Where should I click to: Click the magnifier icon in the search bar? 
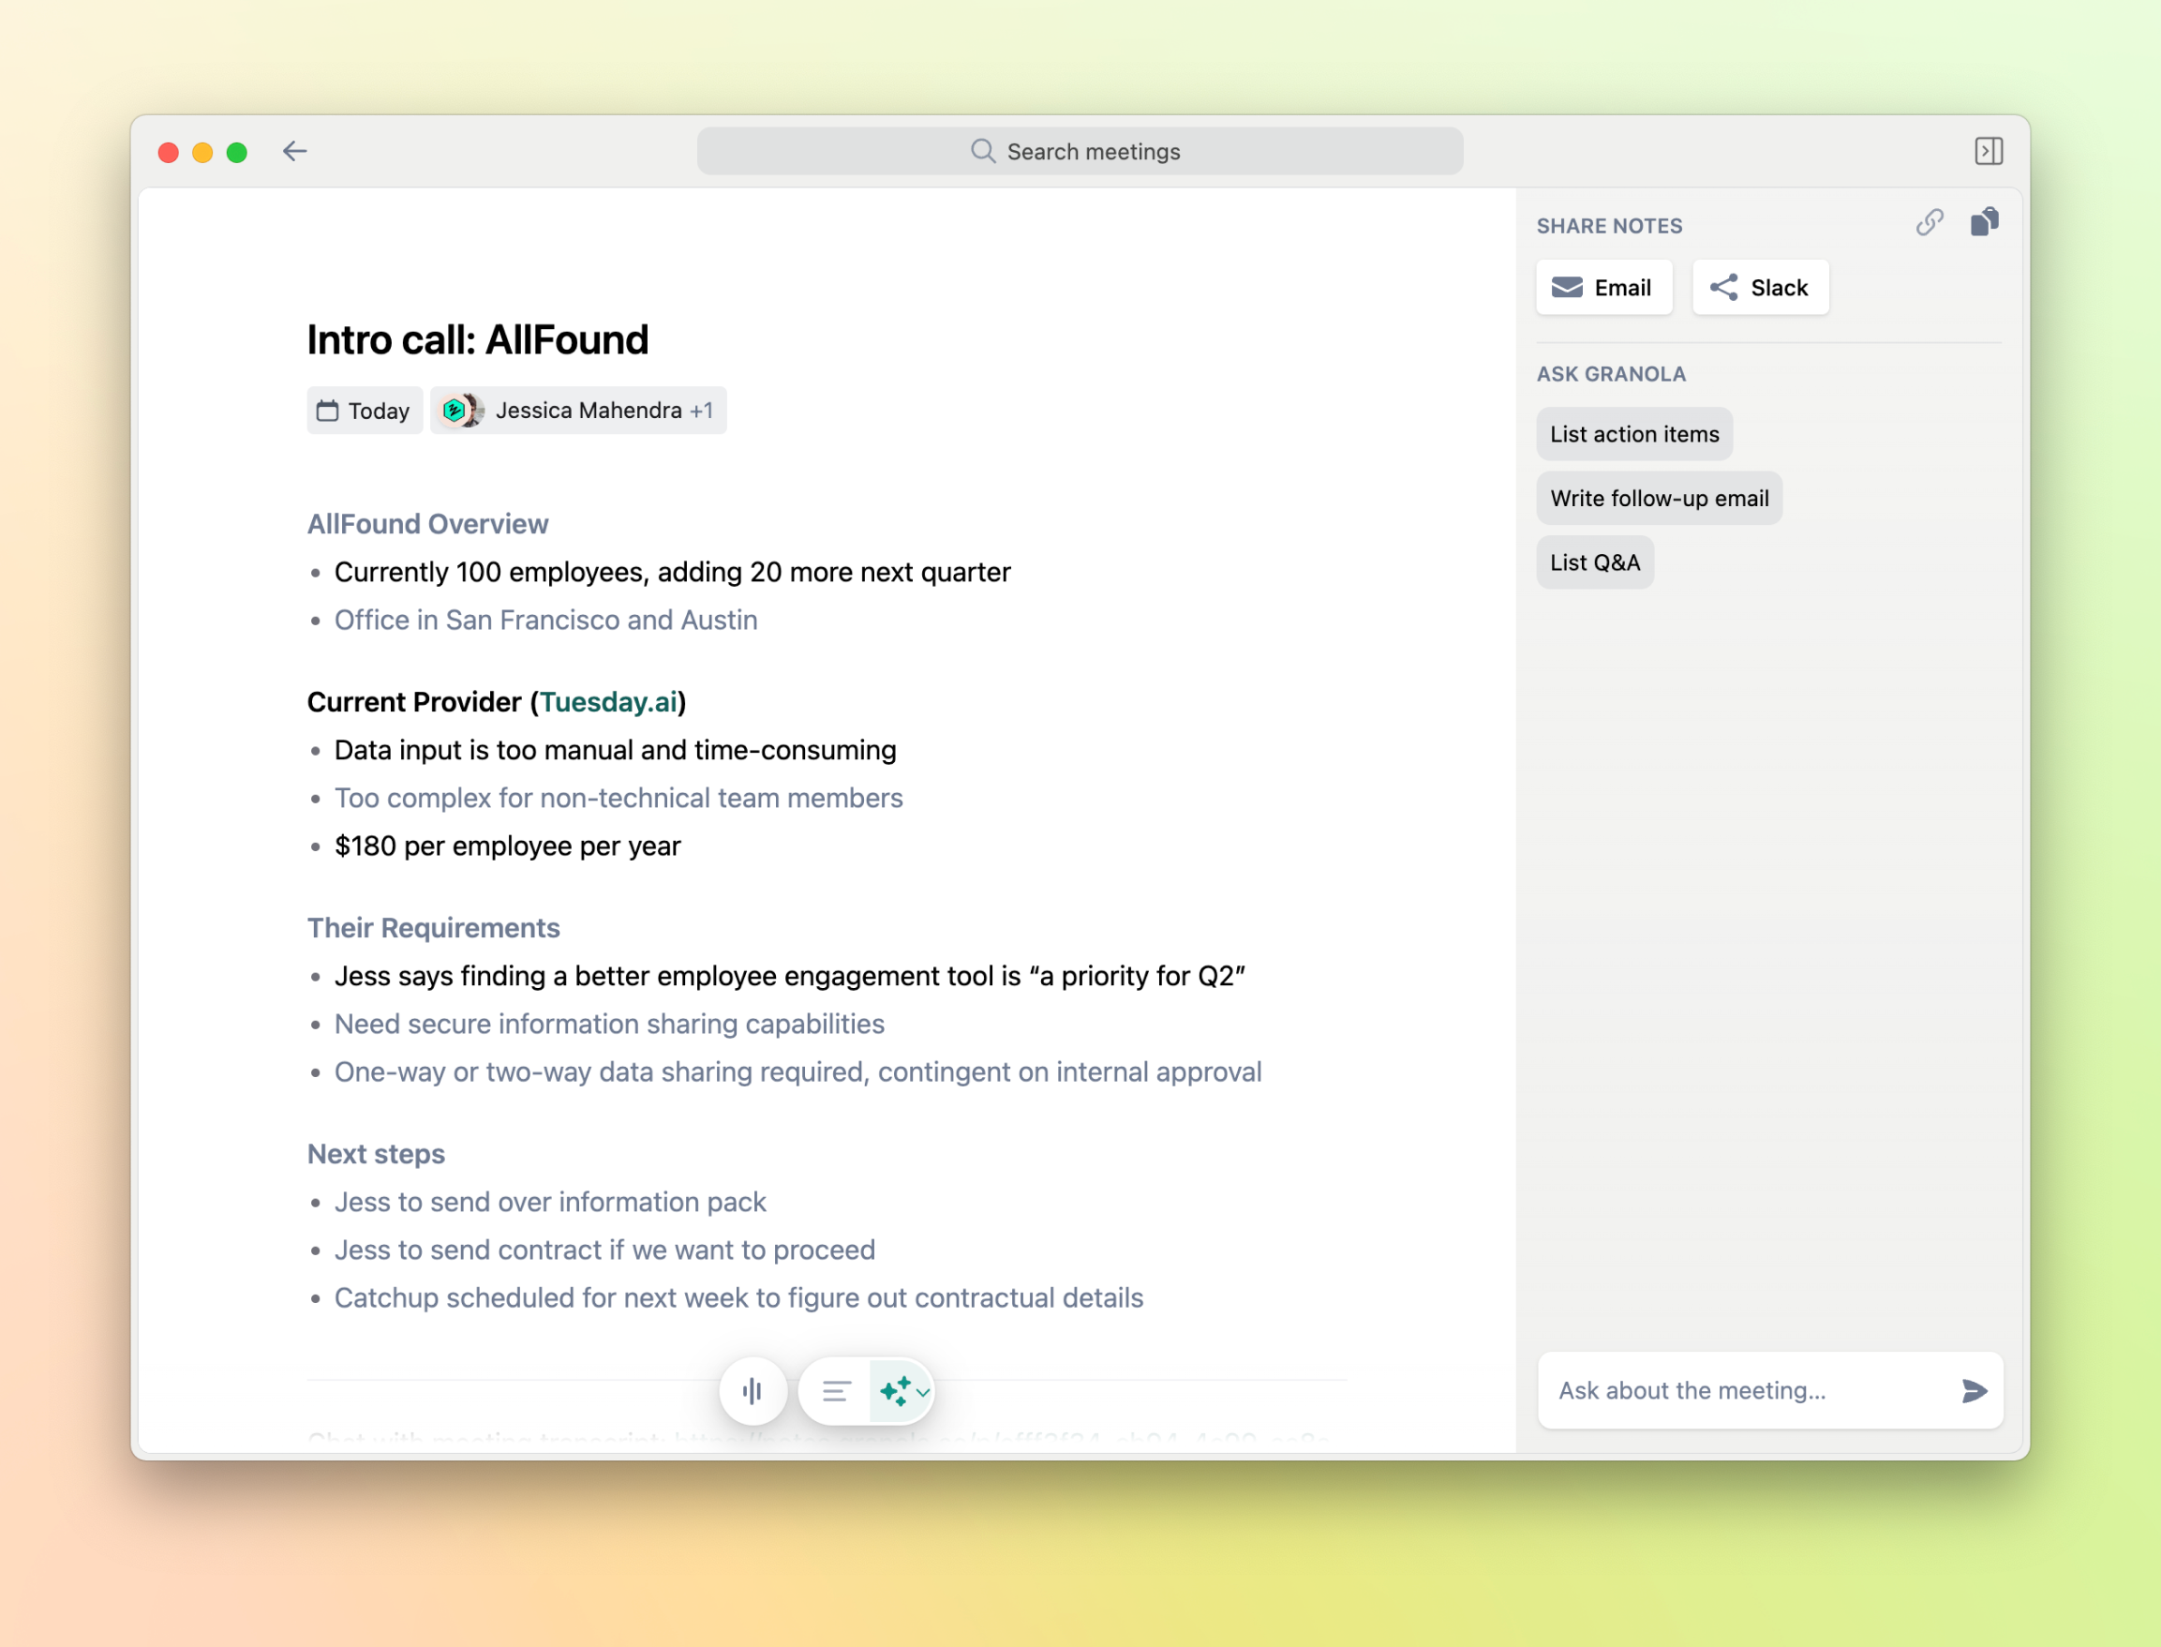(983, 151)
